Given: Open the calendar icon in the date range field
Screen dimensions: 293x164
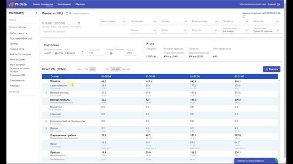Looking at the screenshot, I should tap(79, 23).
